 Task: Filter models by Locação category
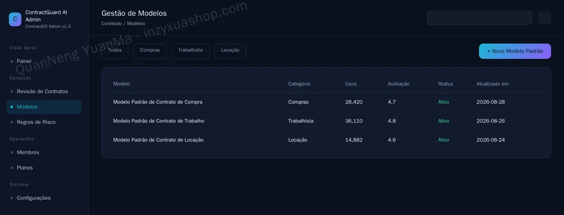point(230,51)
